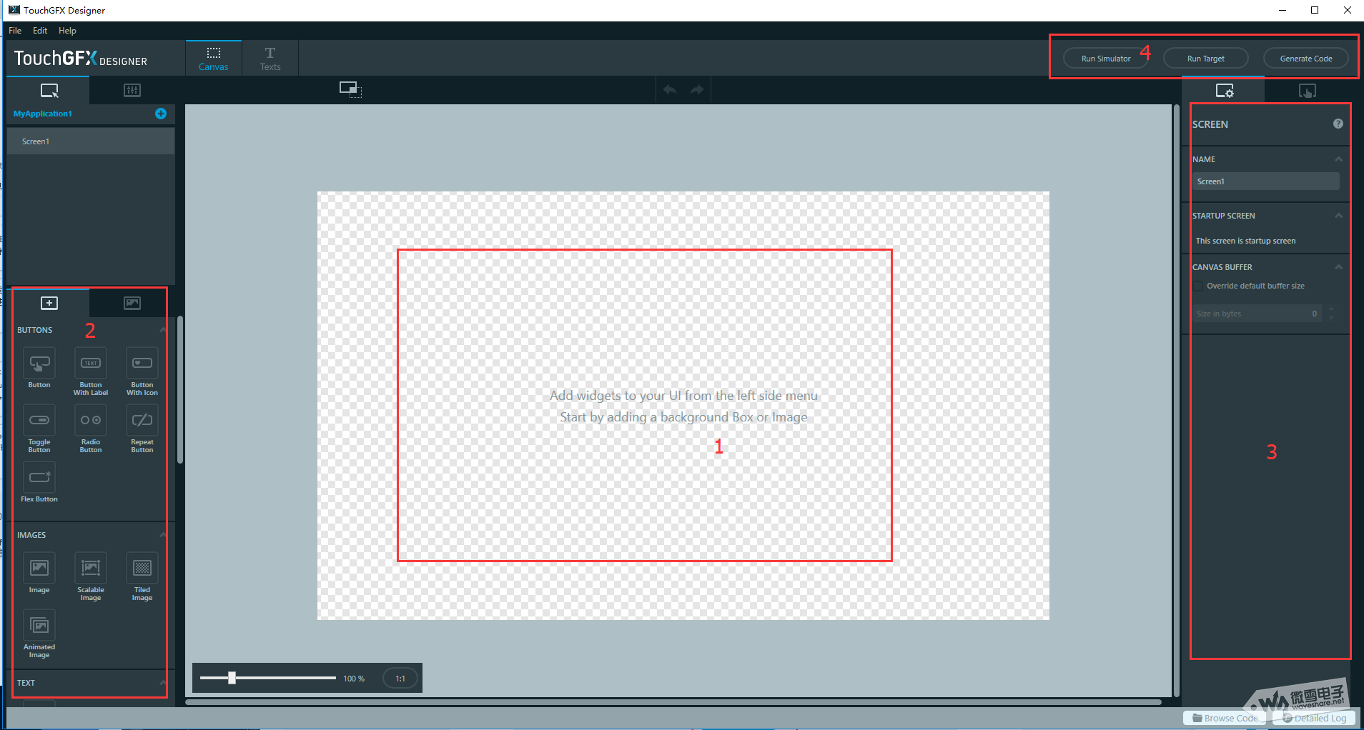1364x730 pixels.
Task: Click the undo arrow in toolbar
Action: click(670, 90)
